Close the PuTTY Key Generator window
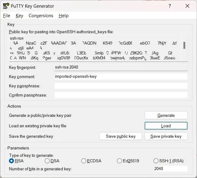Screen dimensions: 197x178 (187, 6)
